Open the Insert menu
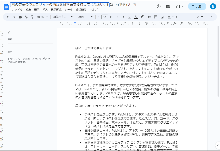The height and width of the screenshot is (151, 220). (x=45, y=10)
